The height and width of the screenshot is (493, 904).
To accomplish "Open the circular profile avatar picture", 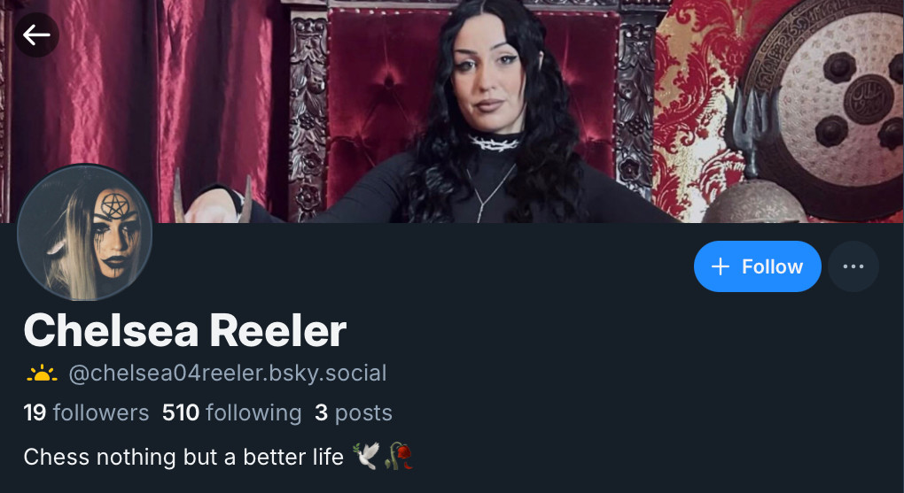I will (x=85, y=232).
